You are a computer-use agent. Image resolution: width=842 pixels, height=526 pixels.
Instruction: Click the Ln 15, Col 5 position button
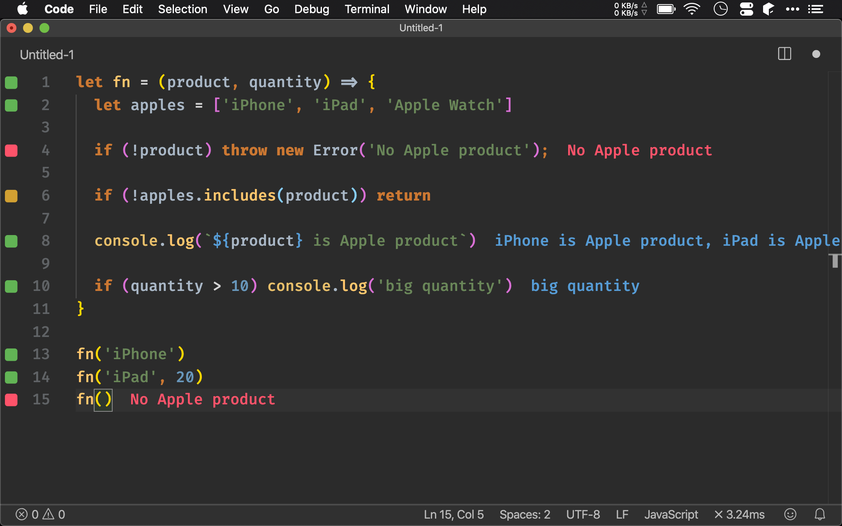click(x=453, y=514)
